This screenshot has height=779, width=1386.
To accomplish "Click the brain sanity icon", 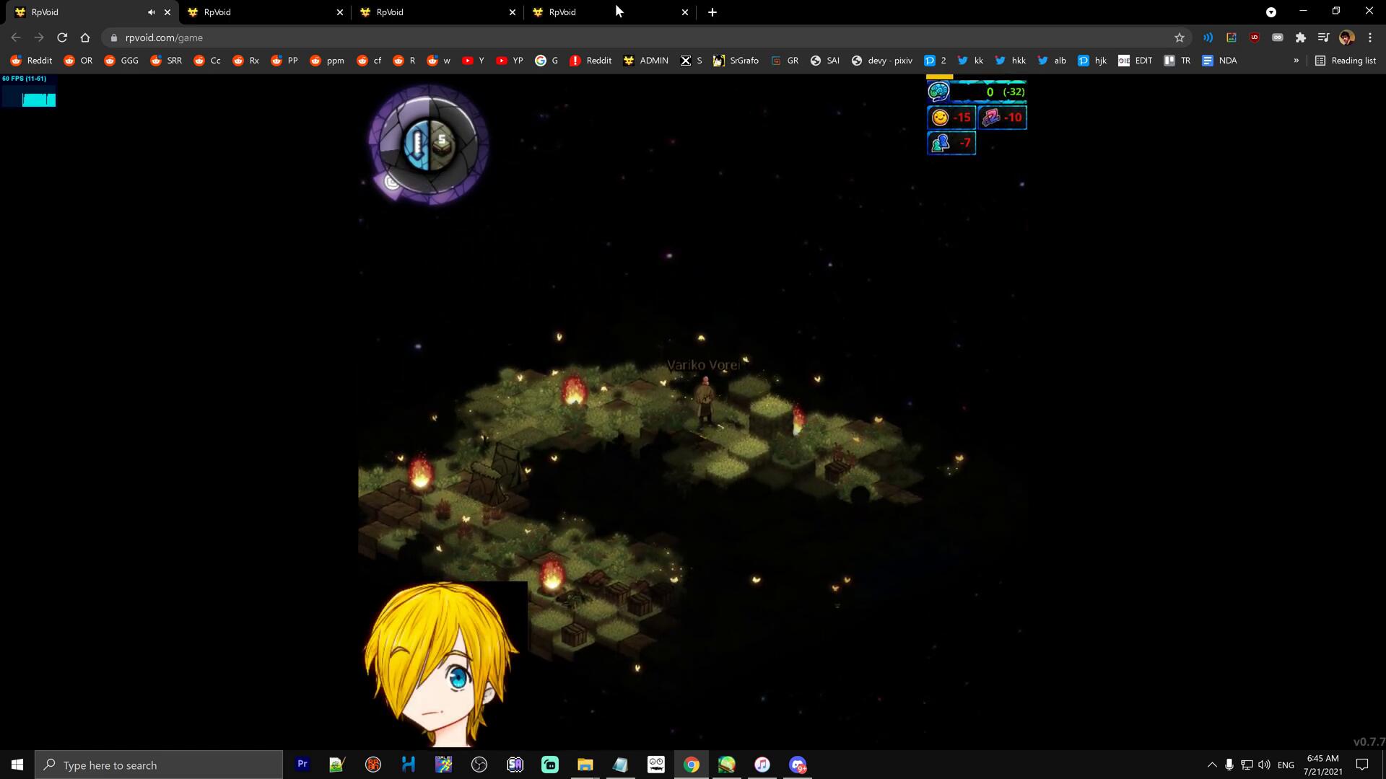I will tap(938, 92).
